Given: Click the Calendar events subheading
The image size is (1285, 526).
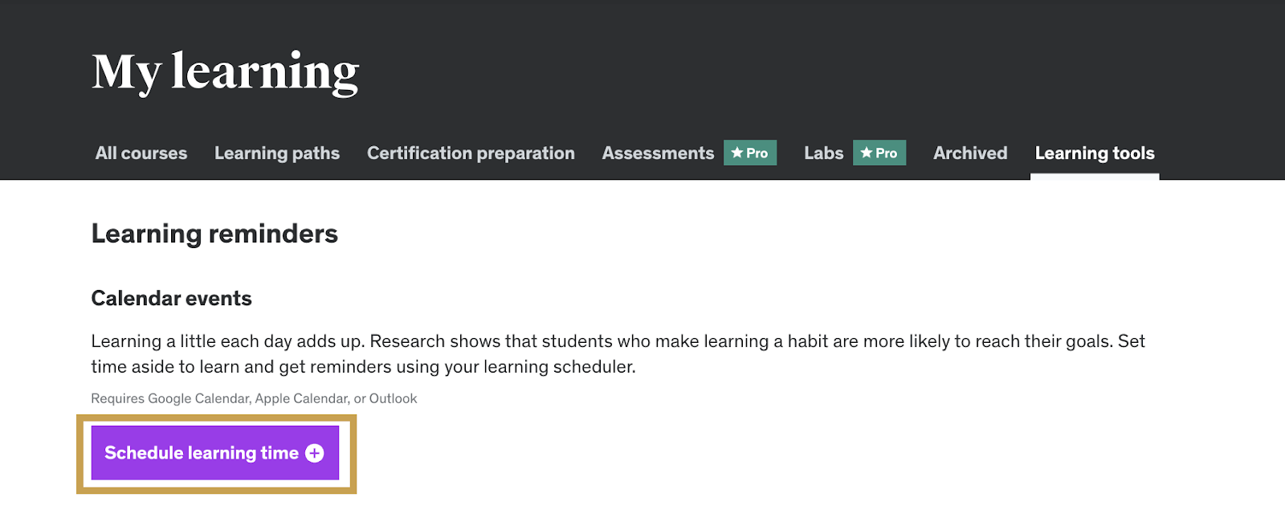Looking at the screenshot, I should (171, 299).
